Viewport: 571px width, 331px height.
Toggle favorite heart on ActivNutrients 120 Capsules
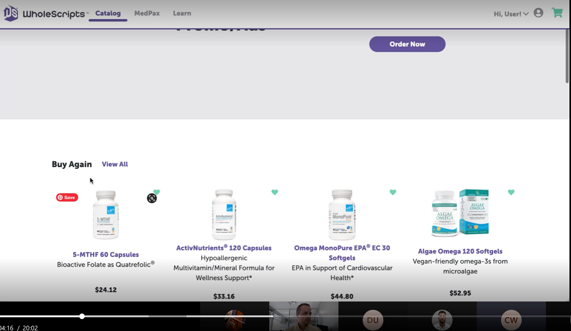[275, 192]
